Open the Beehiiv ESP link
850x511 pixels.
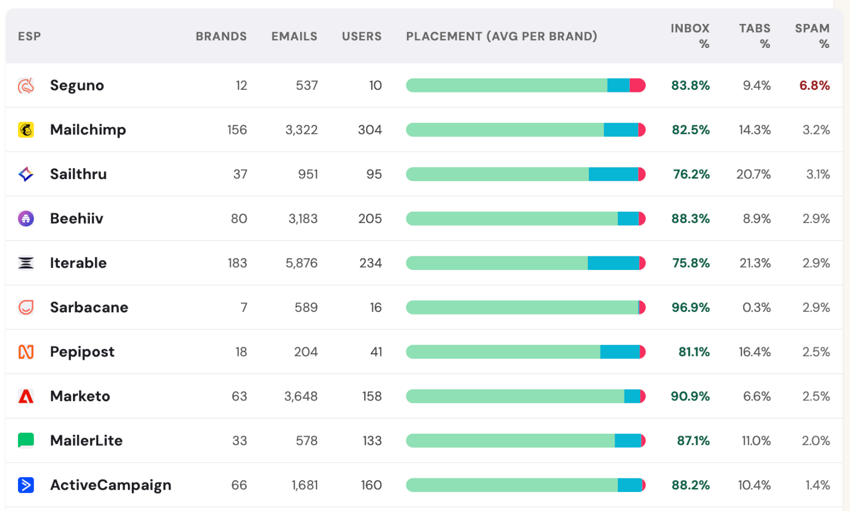(76, 218)
